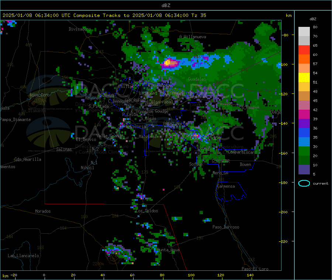
Task: Click the Aero_GA map label
Action: (221, 173)
